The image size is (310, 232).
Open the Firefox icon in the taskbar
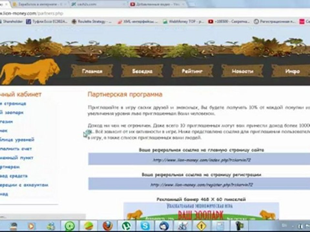[108, 226]
